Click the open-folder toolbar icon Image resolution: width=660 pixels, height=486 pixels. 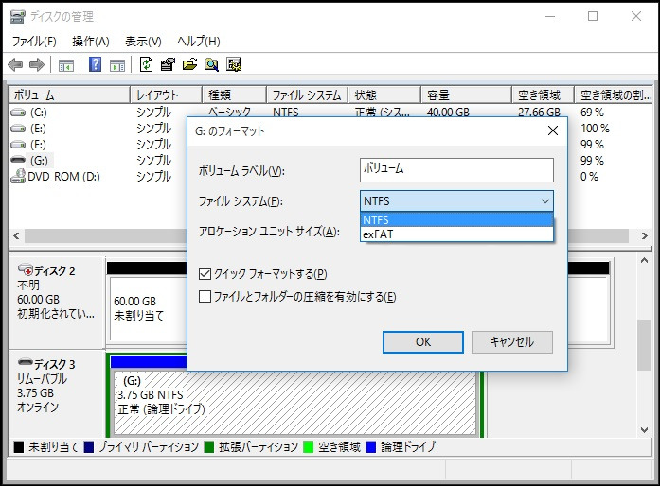click(189, 64)
